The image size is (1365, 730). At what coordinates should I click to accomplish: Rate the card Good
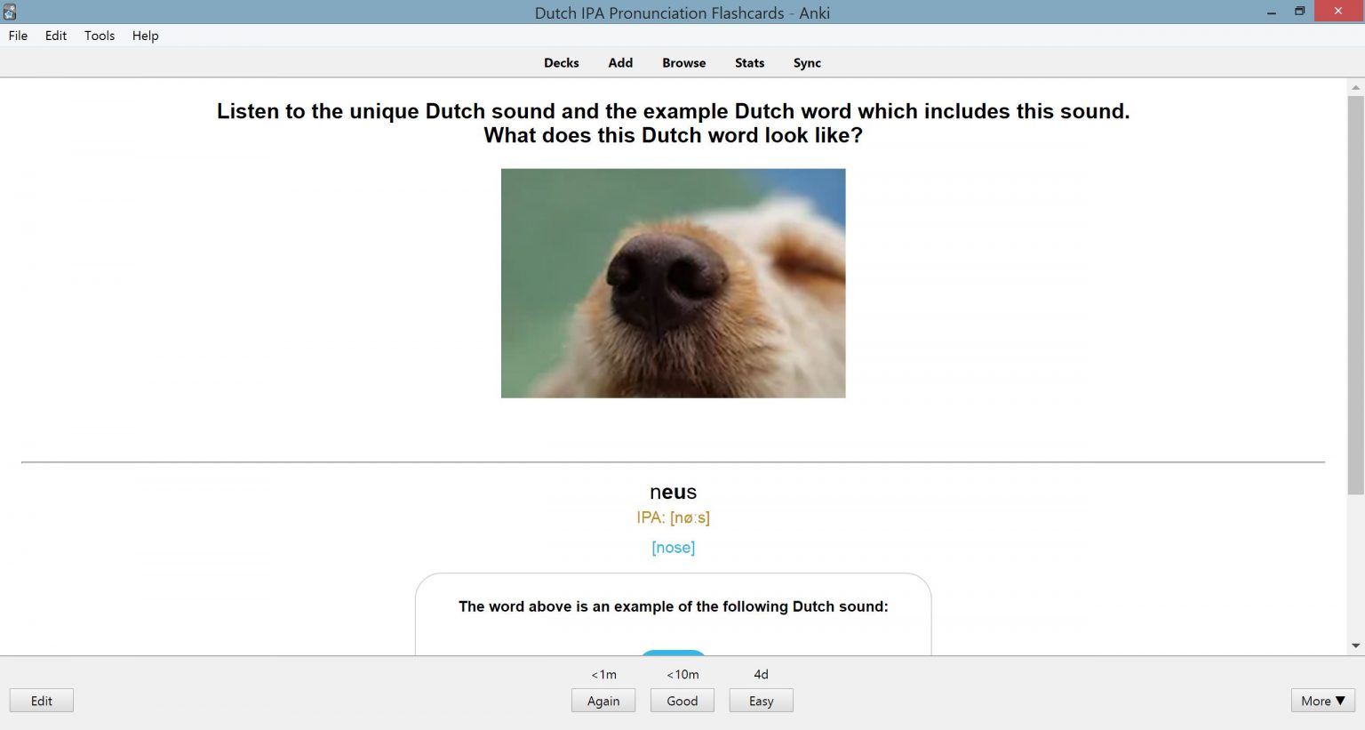pos(682,701)
